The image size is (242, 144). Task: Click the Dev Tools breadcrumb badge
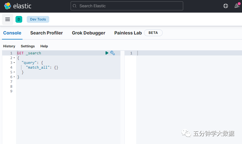click(38, 19)
